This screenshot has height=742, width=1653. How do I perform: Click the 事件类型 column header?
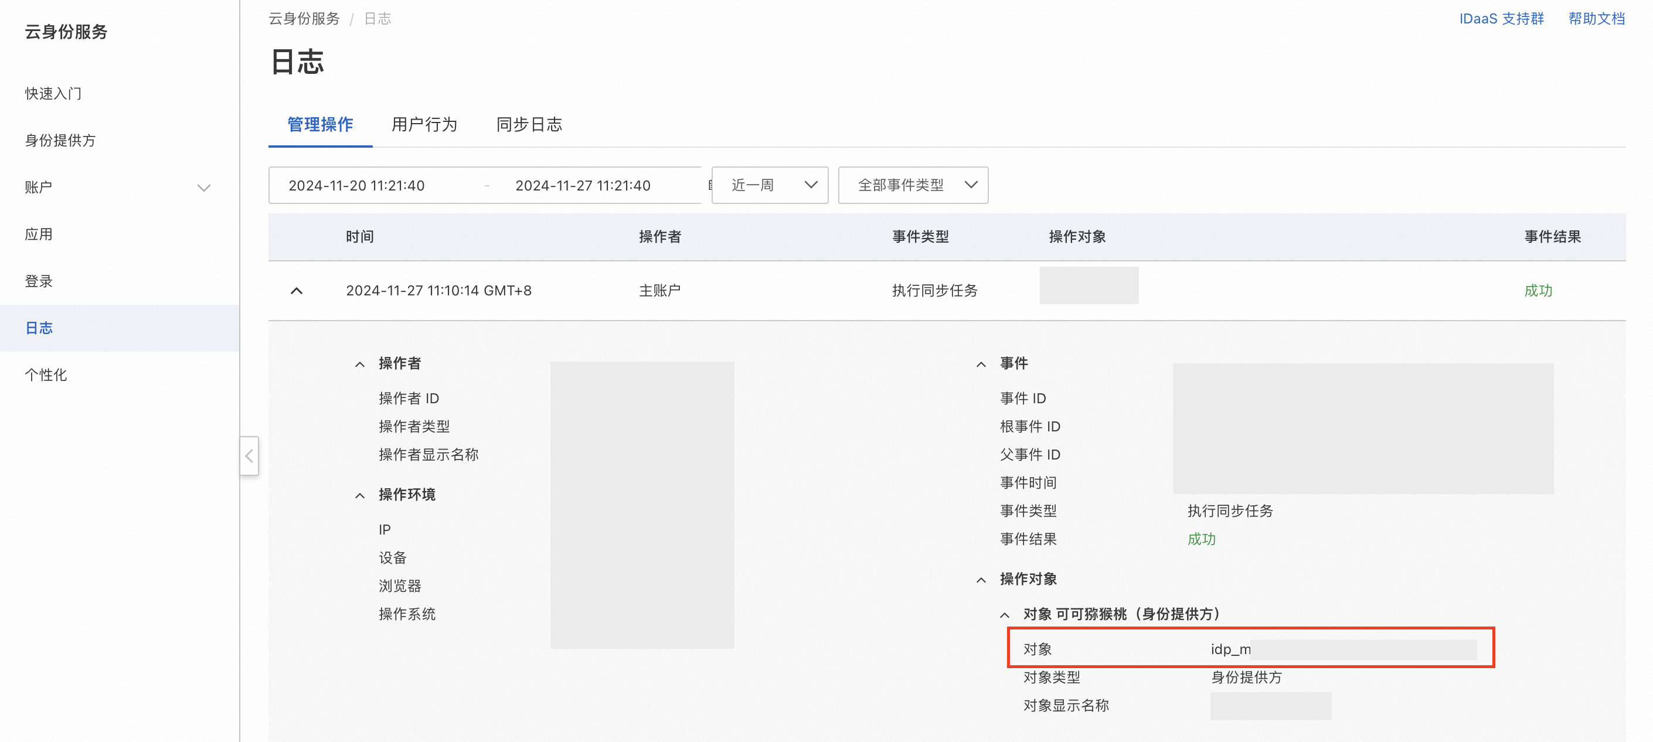pyautogui.click(x=920, y=237)
